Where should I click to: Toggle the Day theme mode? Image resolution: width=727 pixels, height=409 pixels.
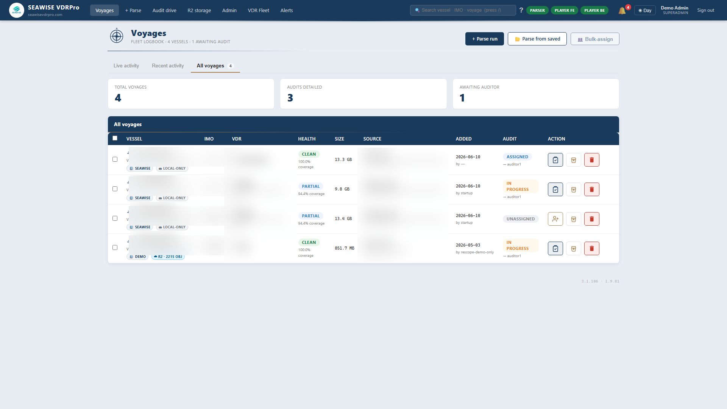click(645, 10)
